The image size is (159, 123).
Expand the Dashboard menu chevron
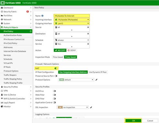point(31,8)
